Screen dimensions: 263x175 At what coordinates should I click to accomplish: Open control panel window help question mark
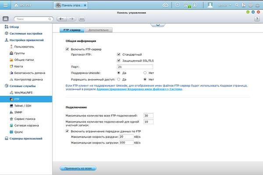pyautogui.click(x=257, y=19)
